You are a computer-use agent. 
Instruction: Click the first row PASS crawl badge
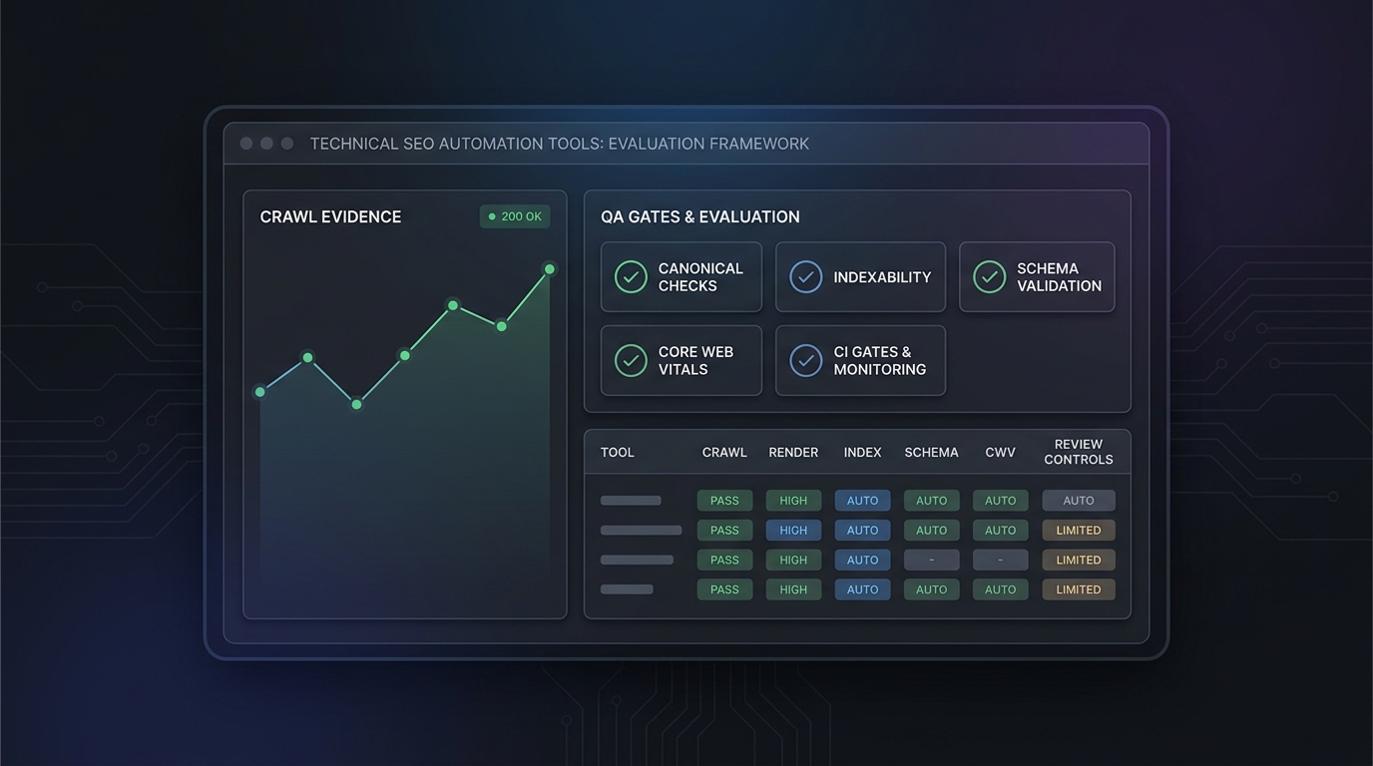pos(724,501)
